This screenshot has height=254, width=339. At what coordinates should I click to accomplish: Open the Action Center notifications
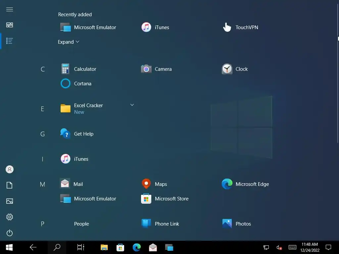328,247
